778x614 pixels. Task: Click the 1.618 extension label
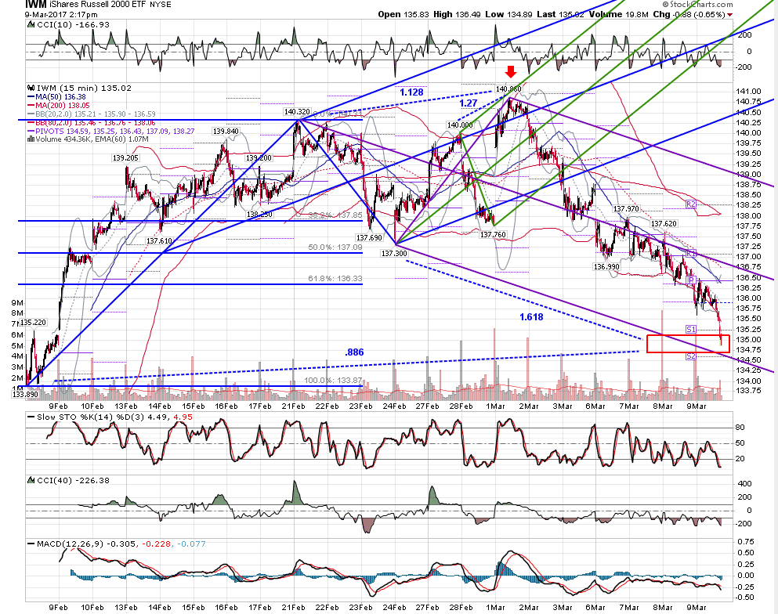[531, 317]
